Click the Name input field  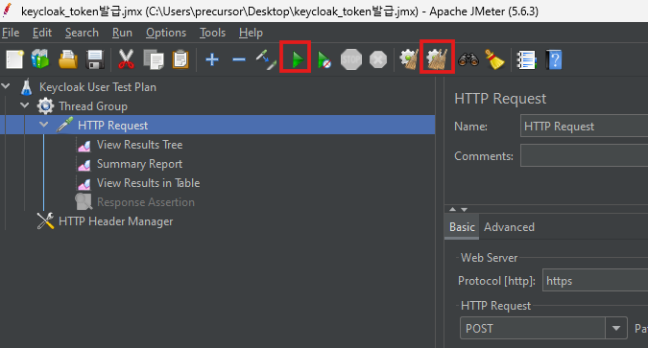pos(584,126)
